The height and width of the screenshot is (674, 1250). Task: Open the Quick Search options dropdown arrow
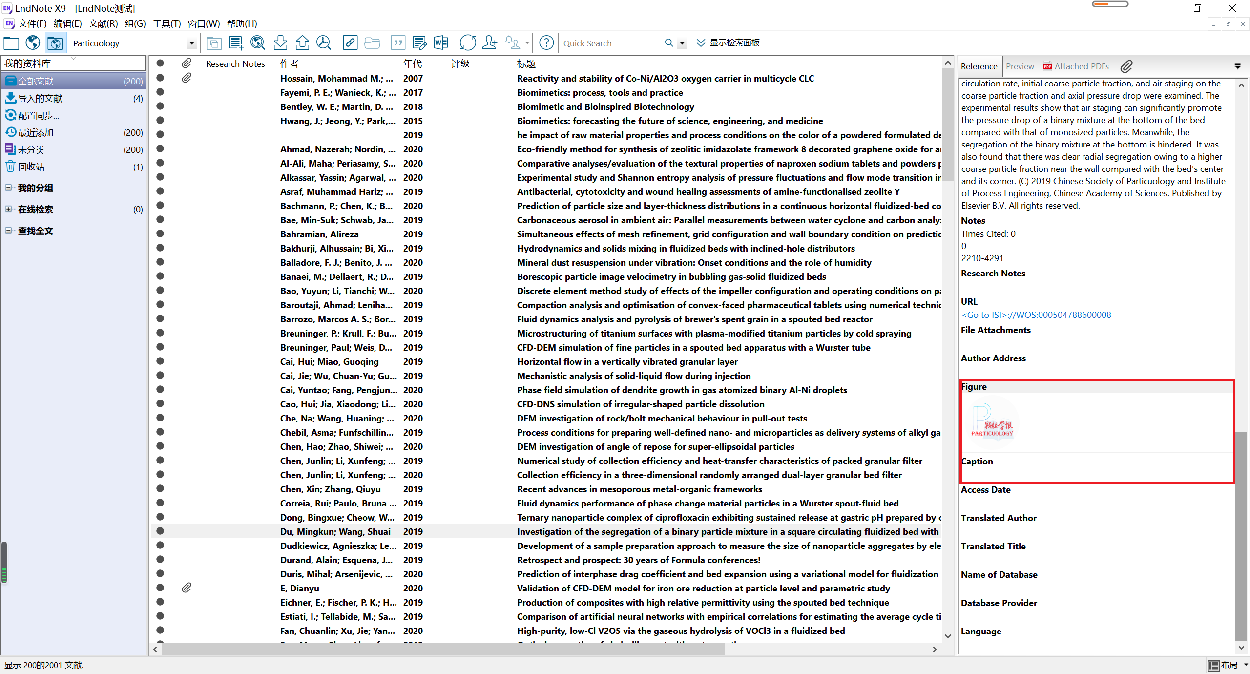682,43
